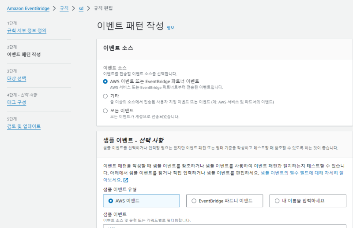Select AWS 이벤트 또는 EventBridge 파트너 이벤트 source

click(x=105, y=81)
